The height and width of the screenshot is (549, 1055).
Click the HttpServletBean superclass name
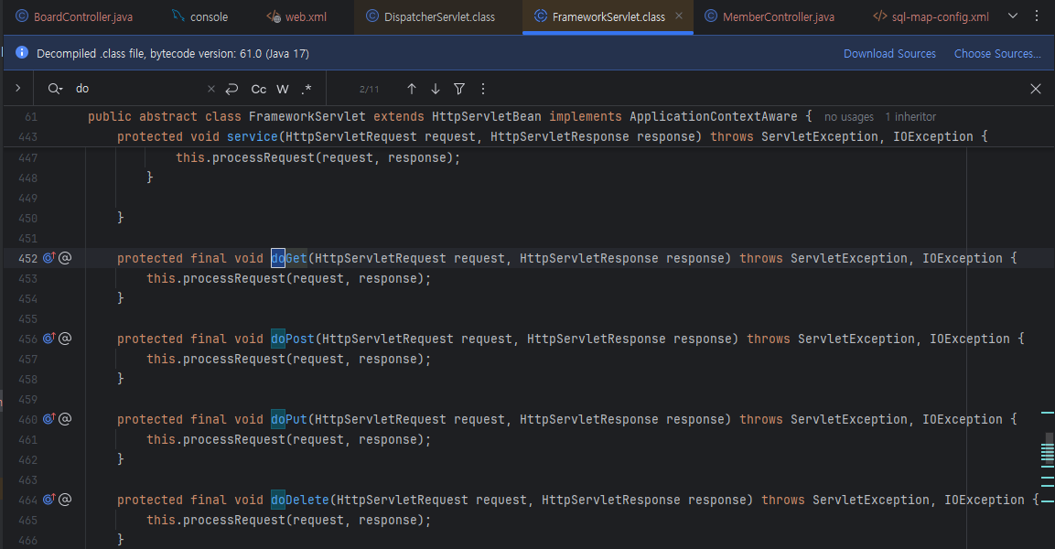tap(487, 116)
